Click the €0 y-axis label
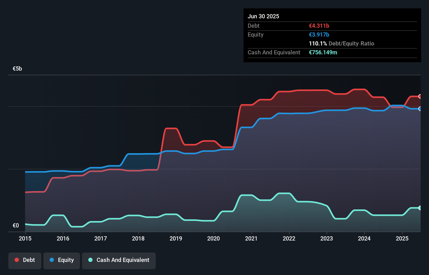The image size is (429, 275). click(x=16, y=225)
